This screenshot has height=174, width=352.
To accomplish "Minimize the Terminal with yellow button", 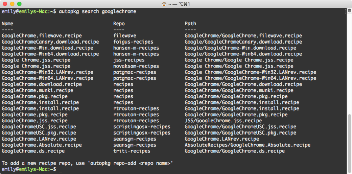I will click(12, 4).
